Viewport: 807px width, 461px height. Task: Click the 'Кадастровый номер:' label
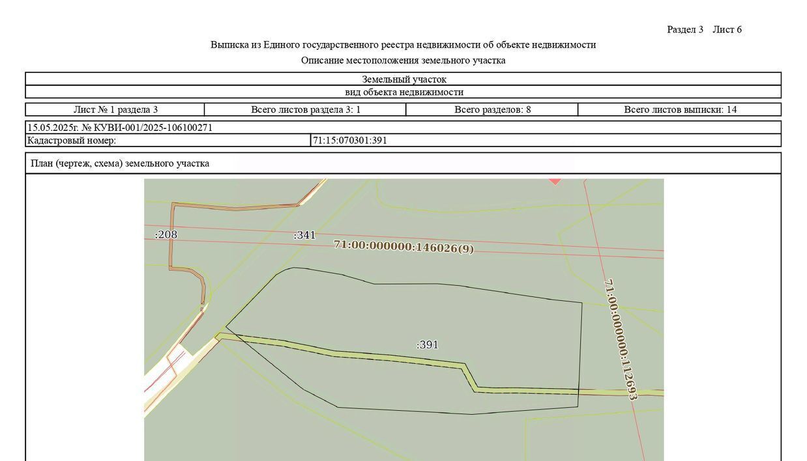click(x=71, y=140)
